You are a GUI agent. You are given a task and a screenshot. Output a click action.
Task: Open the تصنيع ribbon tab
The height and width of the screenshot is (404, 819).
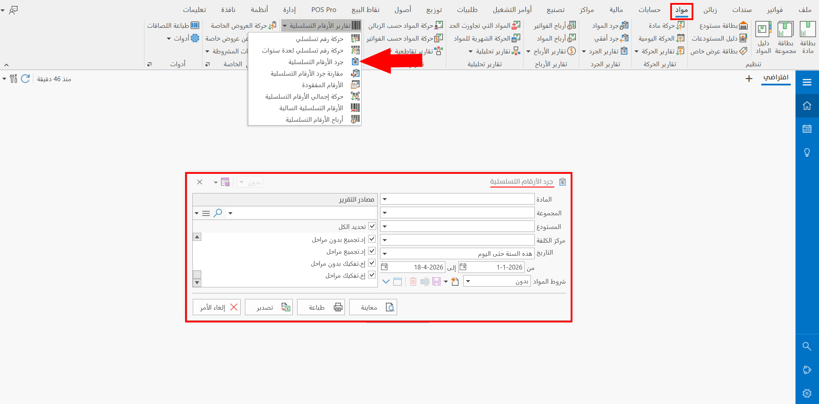tap(555, 10)
